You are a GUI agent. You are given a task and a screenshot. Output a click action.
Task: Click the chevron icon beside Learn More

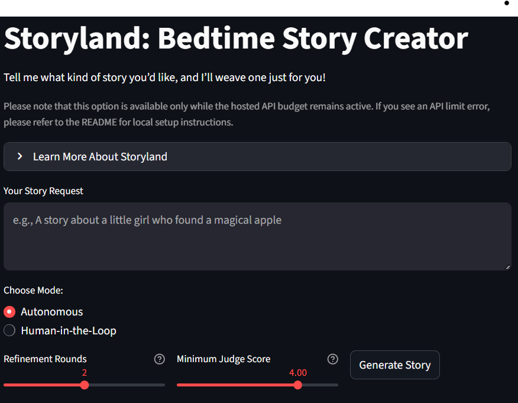[20, 156]
